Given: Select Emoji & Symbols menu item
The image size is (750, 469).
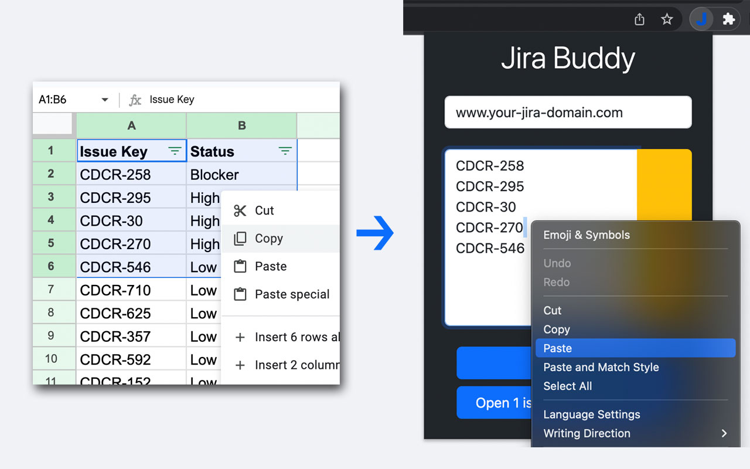Looking at the screenshot, I should click(x=635, y=235).
